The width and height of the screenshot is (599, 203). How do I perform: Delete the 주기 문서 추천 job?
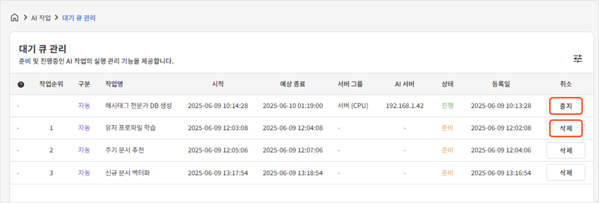[x=565, y=150]
